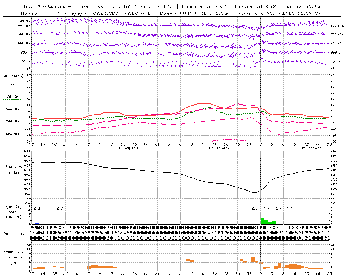Click the (мм/3ч.) precipitation unit label
The height and width of the screenshot is (276, 345).
(14, 207)
